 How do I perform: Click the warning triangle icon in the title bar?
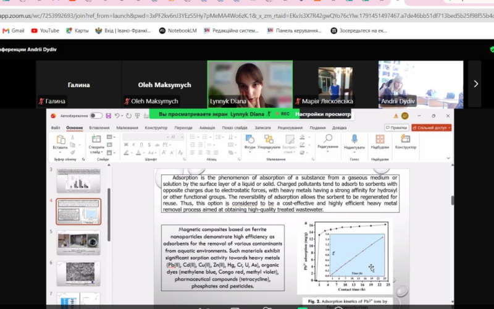396,116
